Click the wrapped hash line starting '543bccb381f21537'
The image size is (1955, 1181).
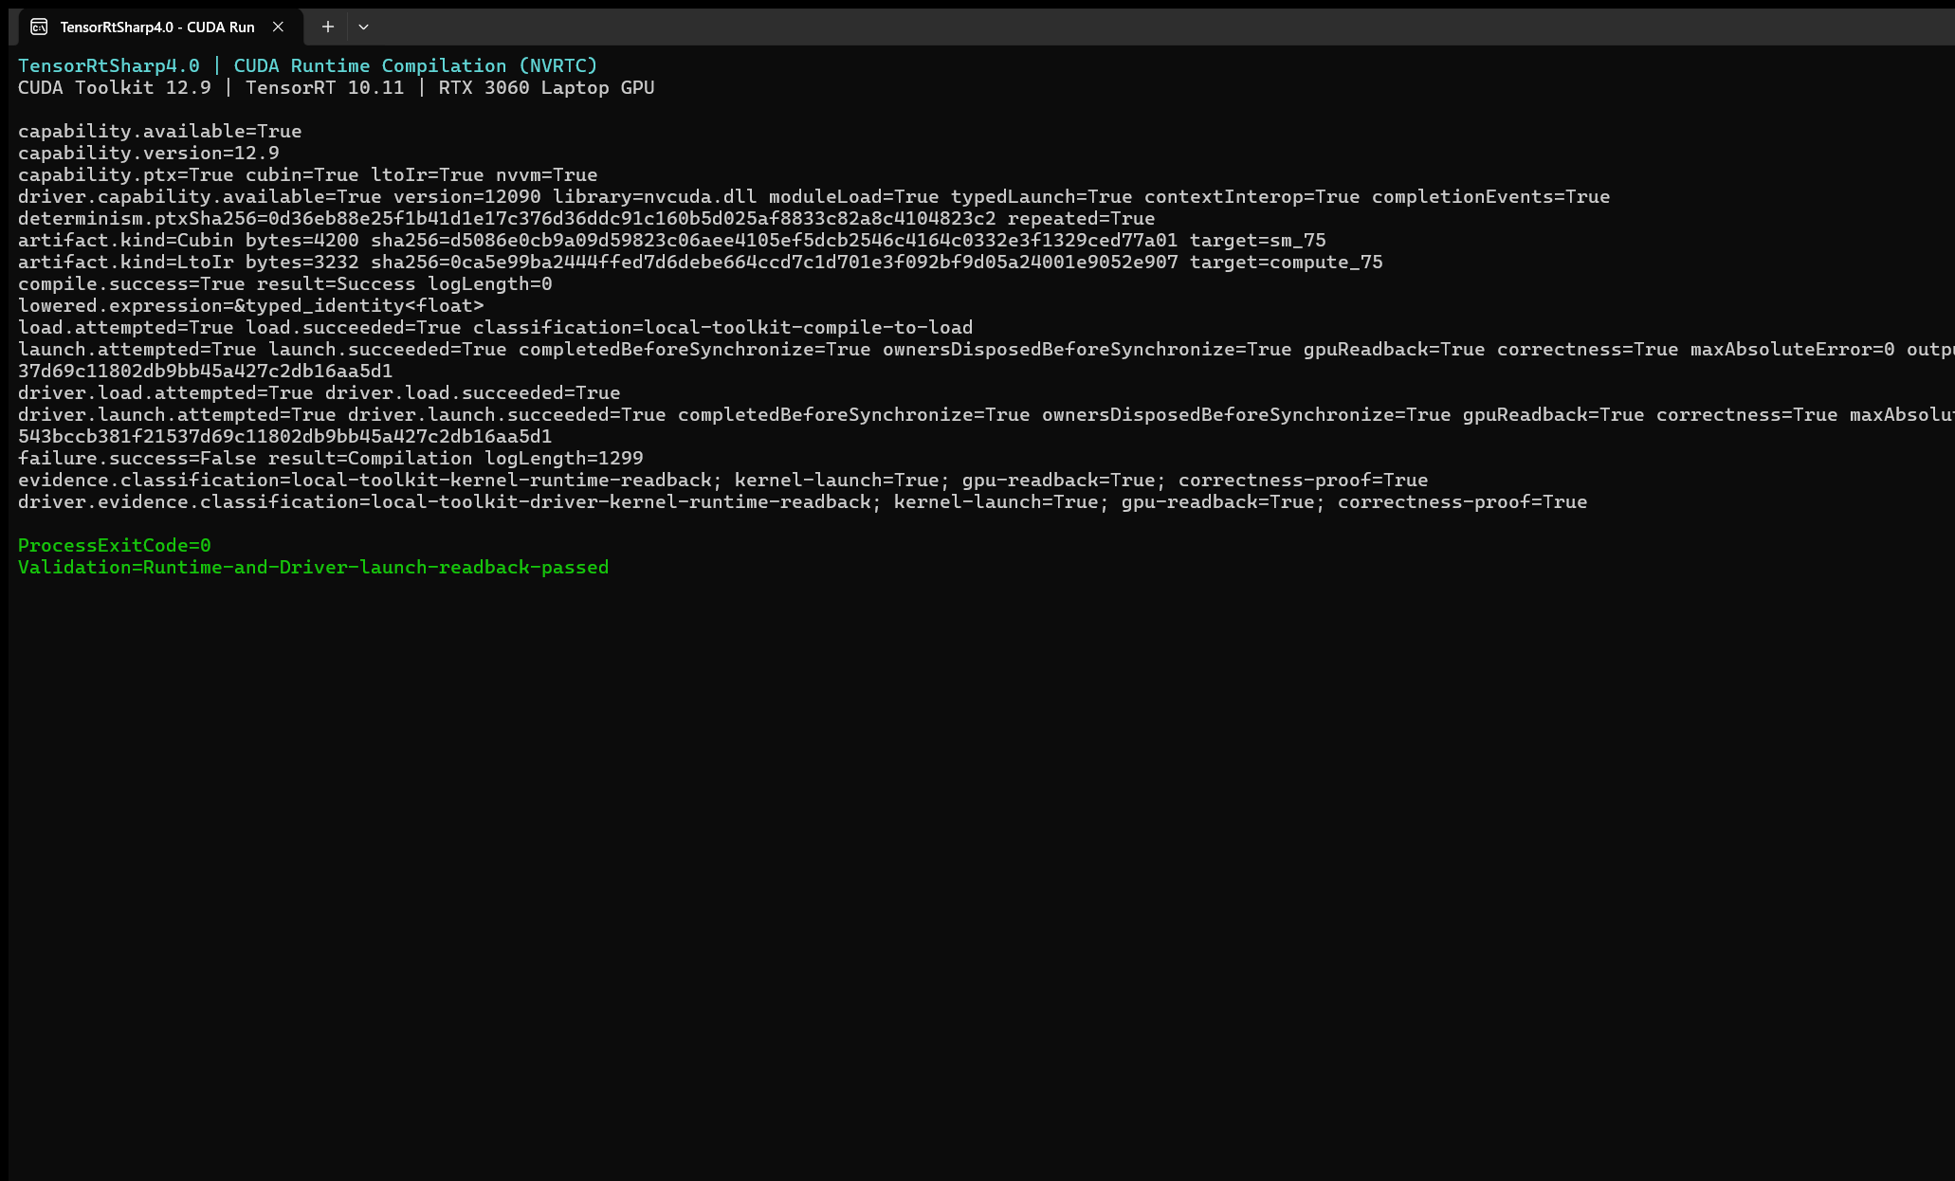[285, 436]
